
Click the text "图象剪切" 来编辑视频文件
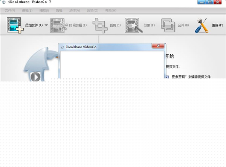pyautogui.click(x=192, y=77)
